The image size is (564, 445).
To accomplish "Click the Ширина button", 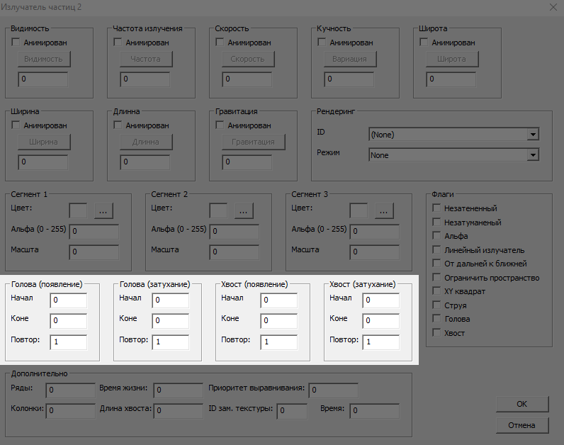I will tap(44, 142).
